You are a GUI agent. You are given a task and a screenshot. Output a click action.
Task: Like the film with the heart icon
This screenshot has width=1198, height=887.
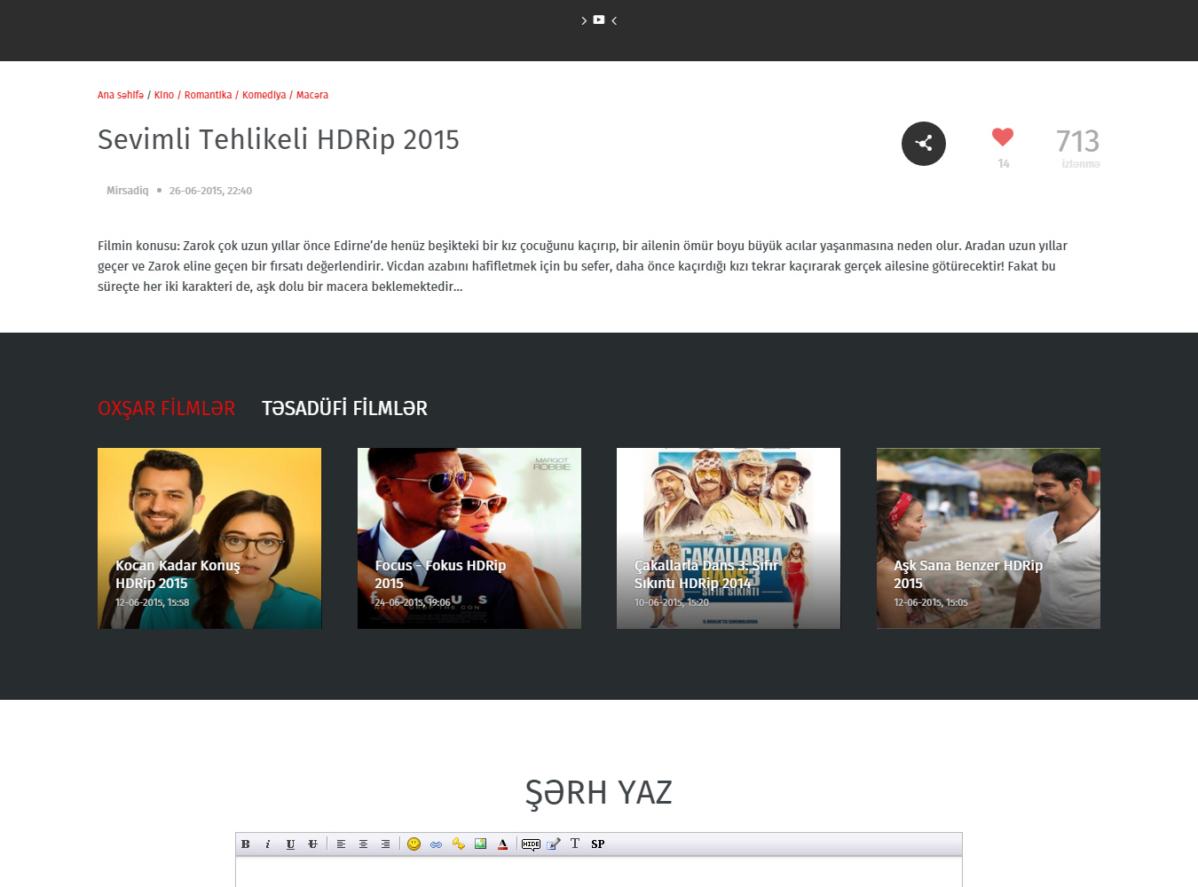tap(1003, 137)
